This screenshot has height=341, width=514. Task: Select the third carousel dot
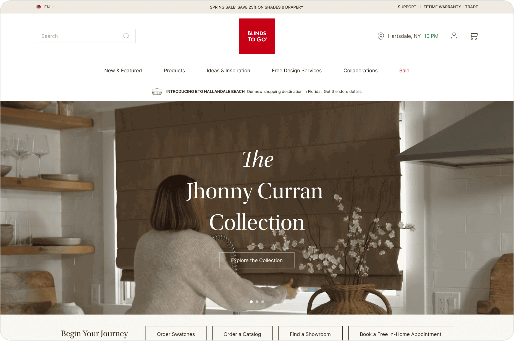pyautogui.click(x=263, y=302)
